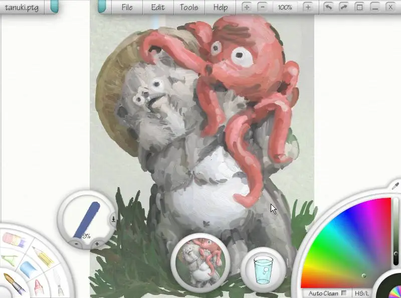Click the luminance slider bar

(x=395, y=232)
